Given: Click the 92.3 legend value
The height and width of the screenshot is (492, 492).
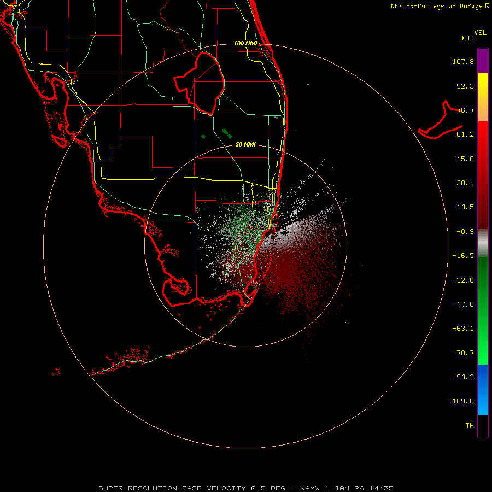Looking at the screenshot, I should click(x=465, y=86).
